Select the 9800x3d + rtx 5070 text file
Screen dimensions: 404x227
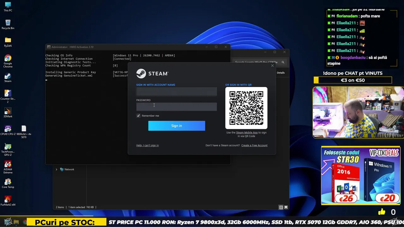point(24,132)
